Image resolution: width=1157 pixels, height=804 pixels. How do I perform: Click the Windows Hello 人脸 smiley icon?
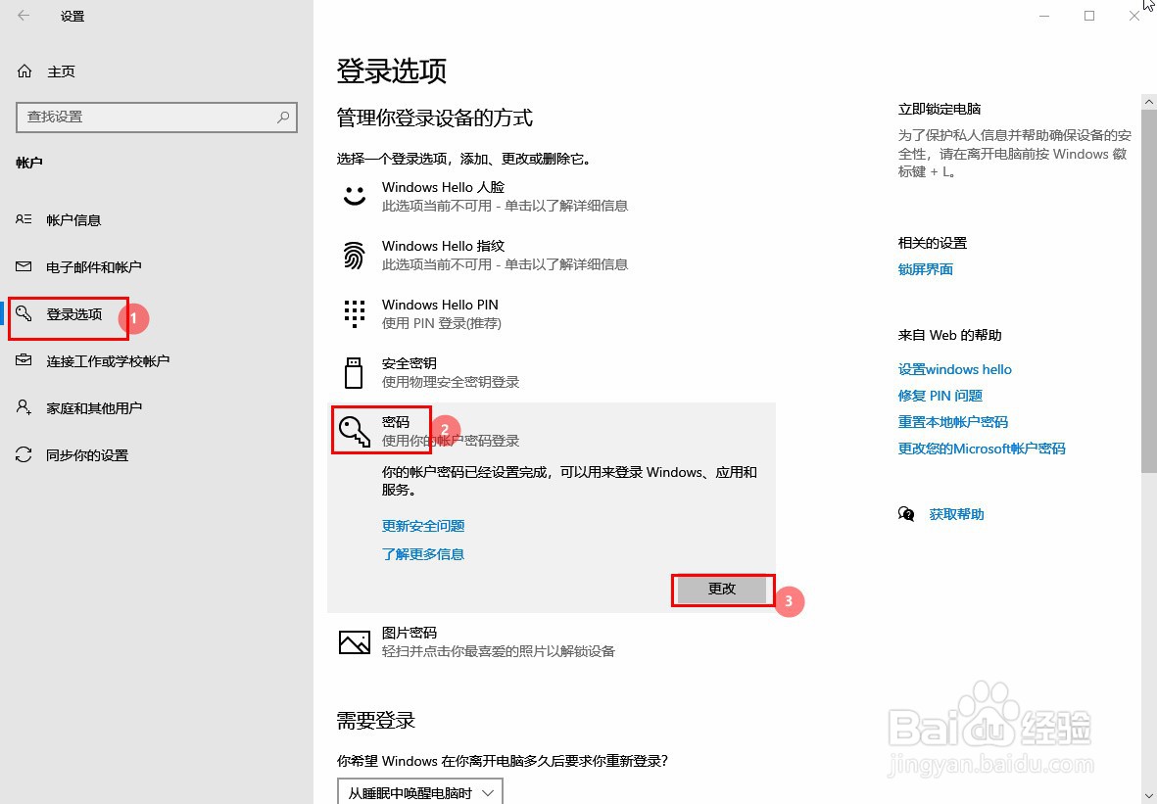tap(355, 196)
